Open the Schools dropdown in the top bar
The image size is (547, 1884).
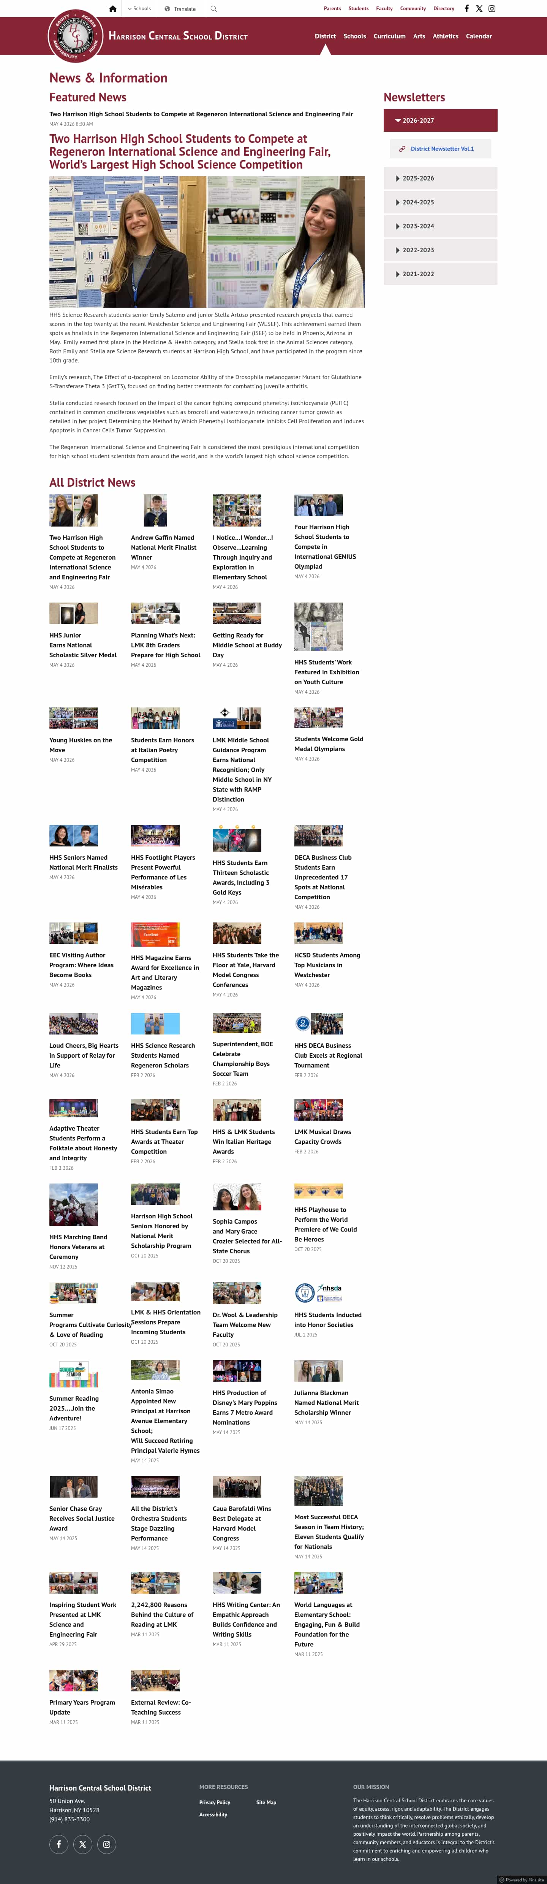[x=139, y=9]
